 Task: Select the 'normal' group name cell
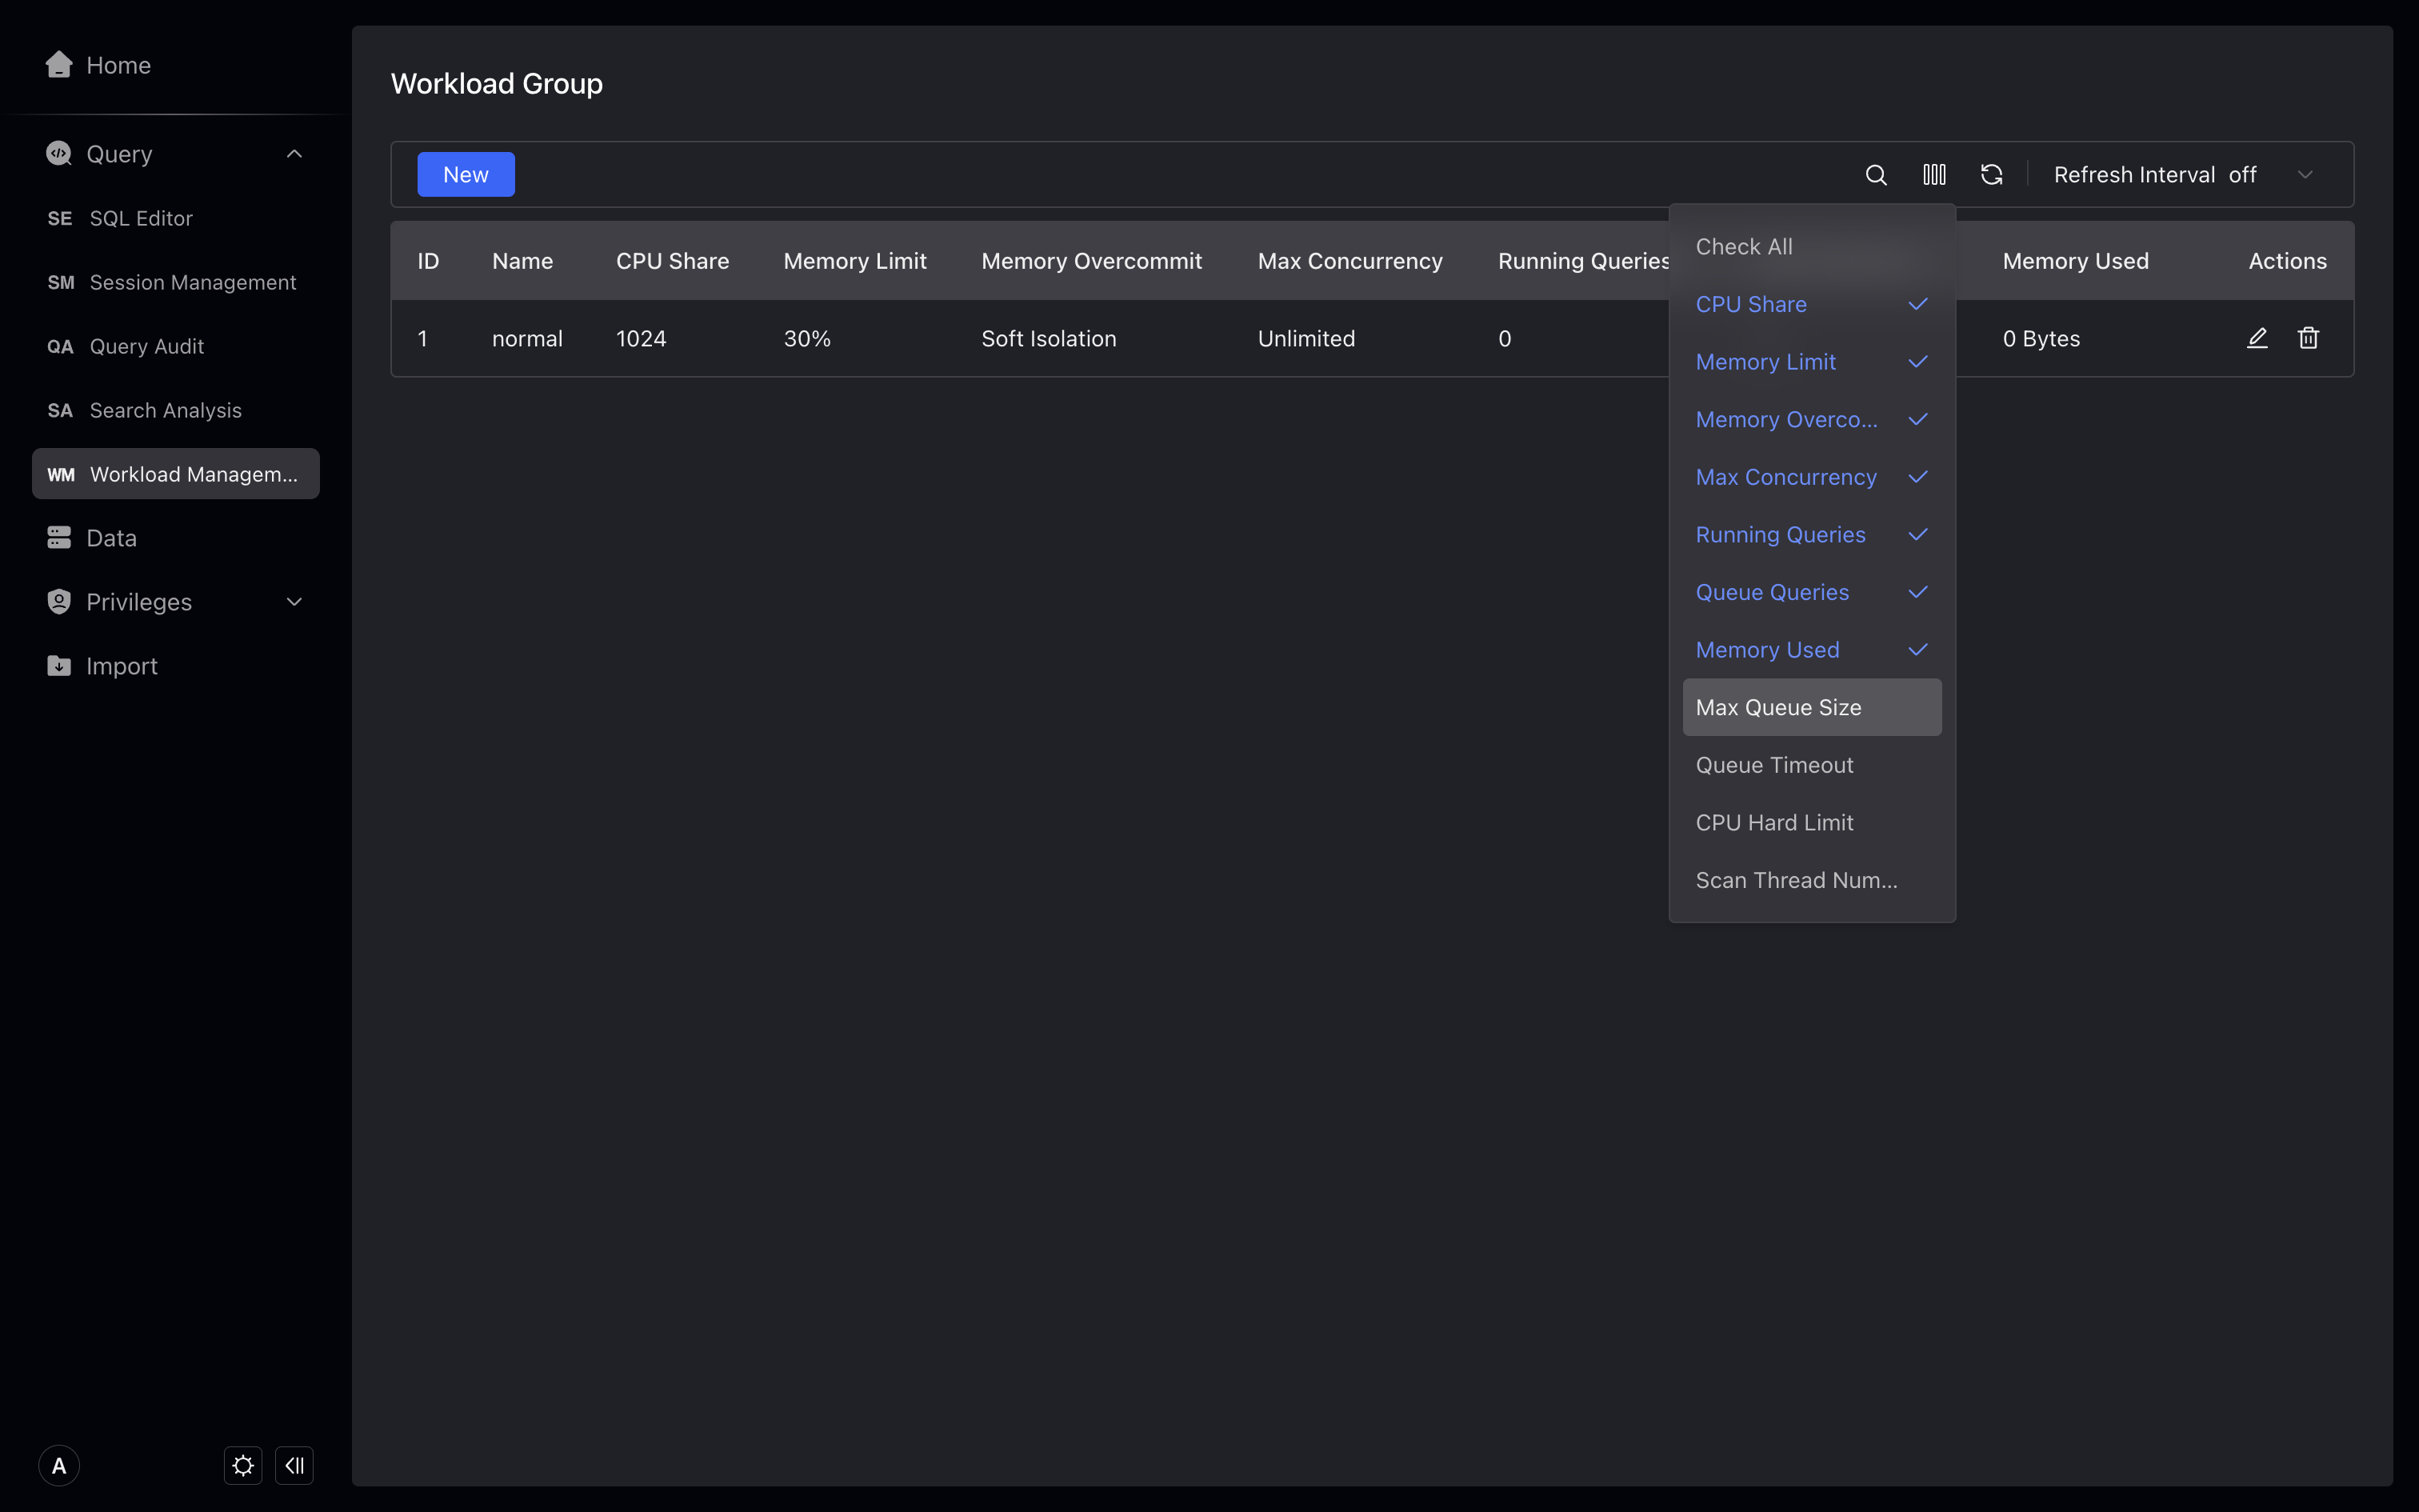tap(527, 339)
